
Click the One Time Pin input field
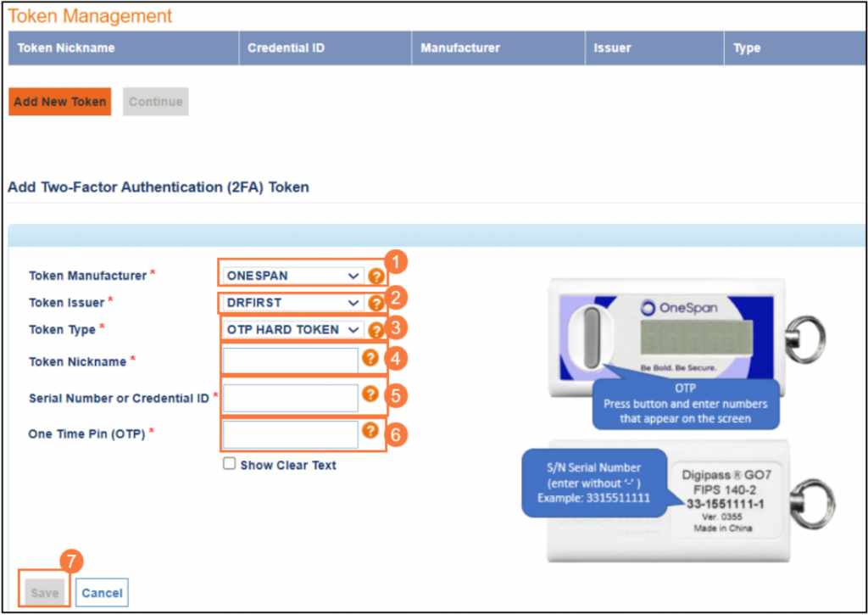point(291,434)
